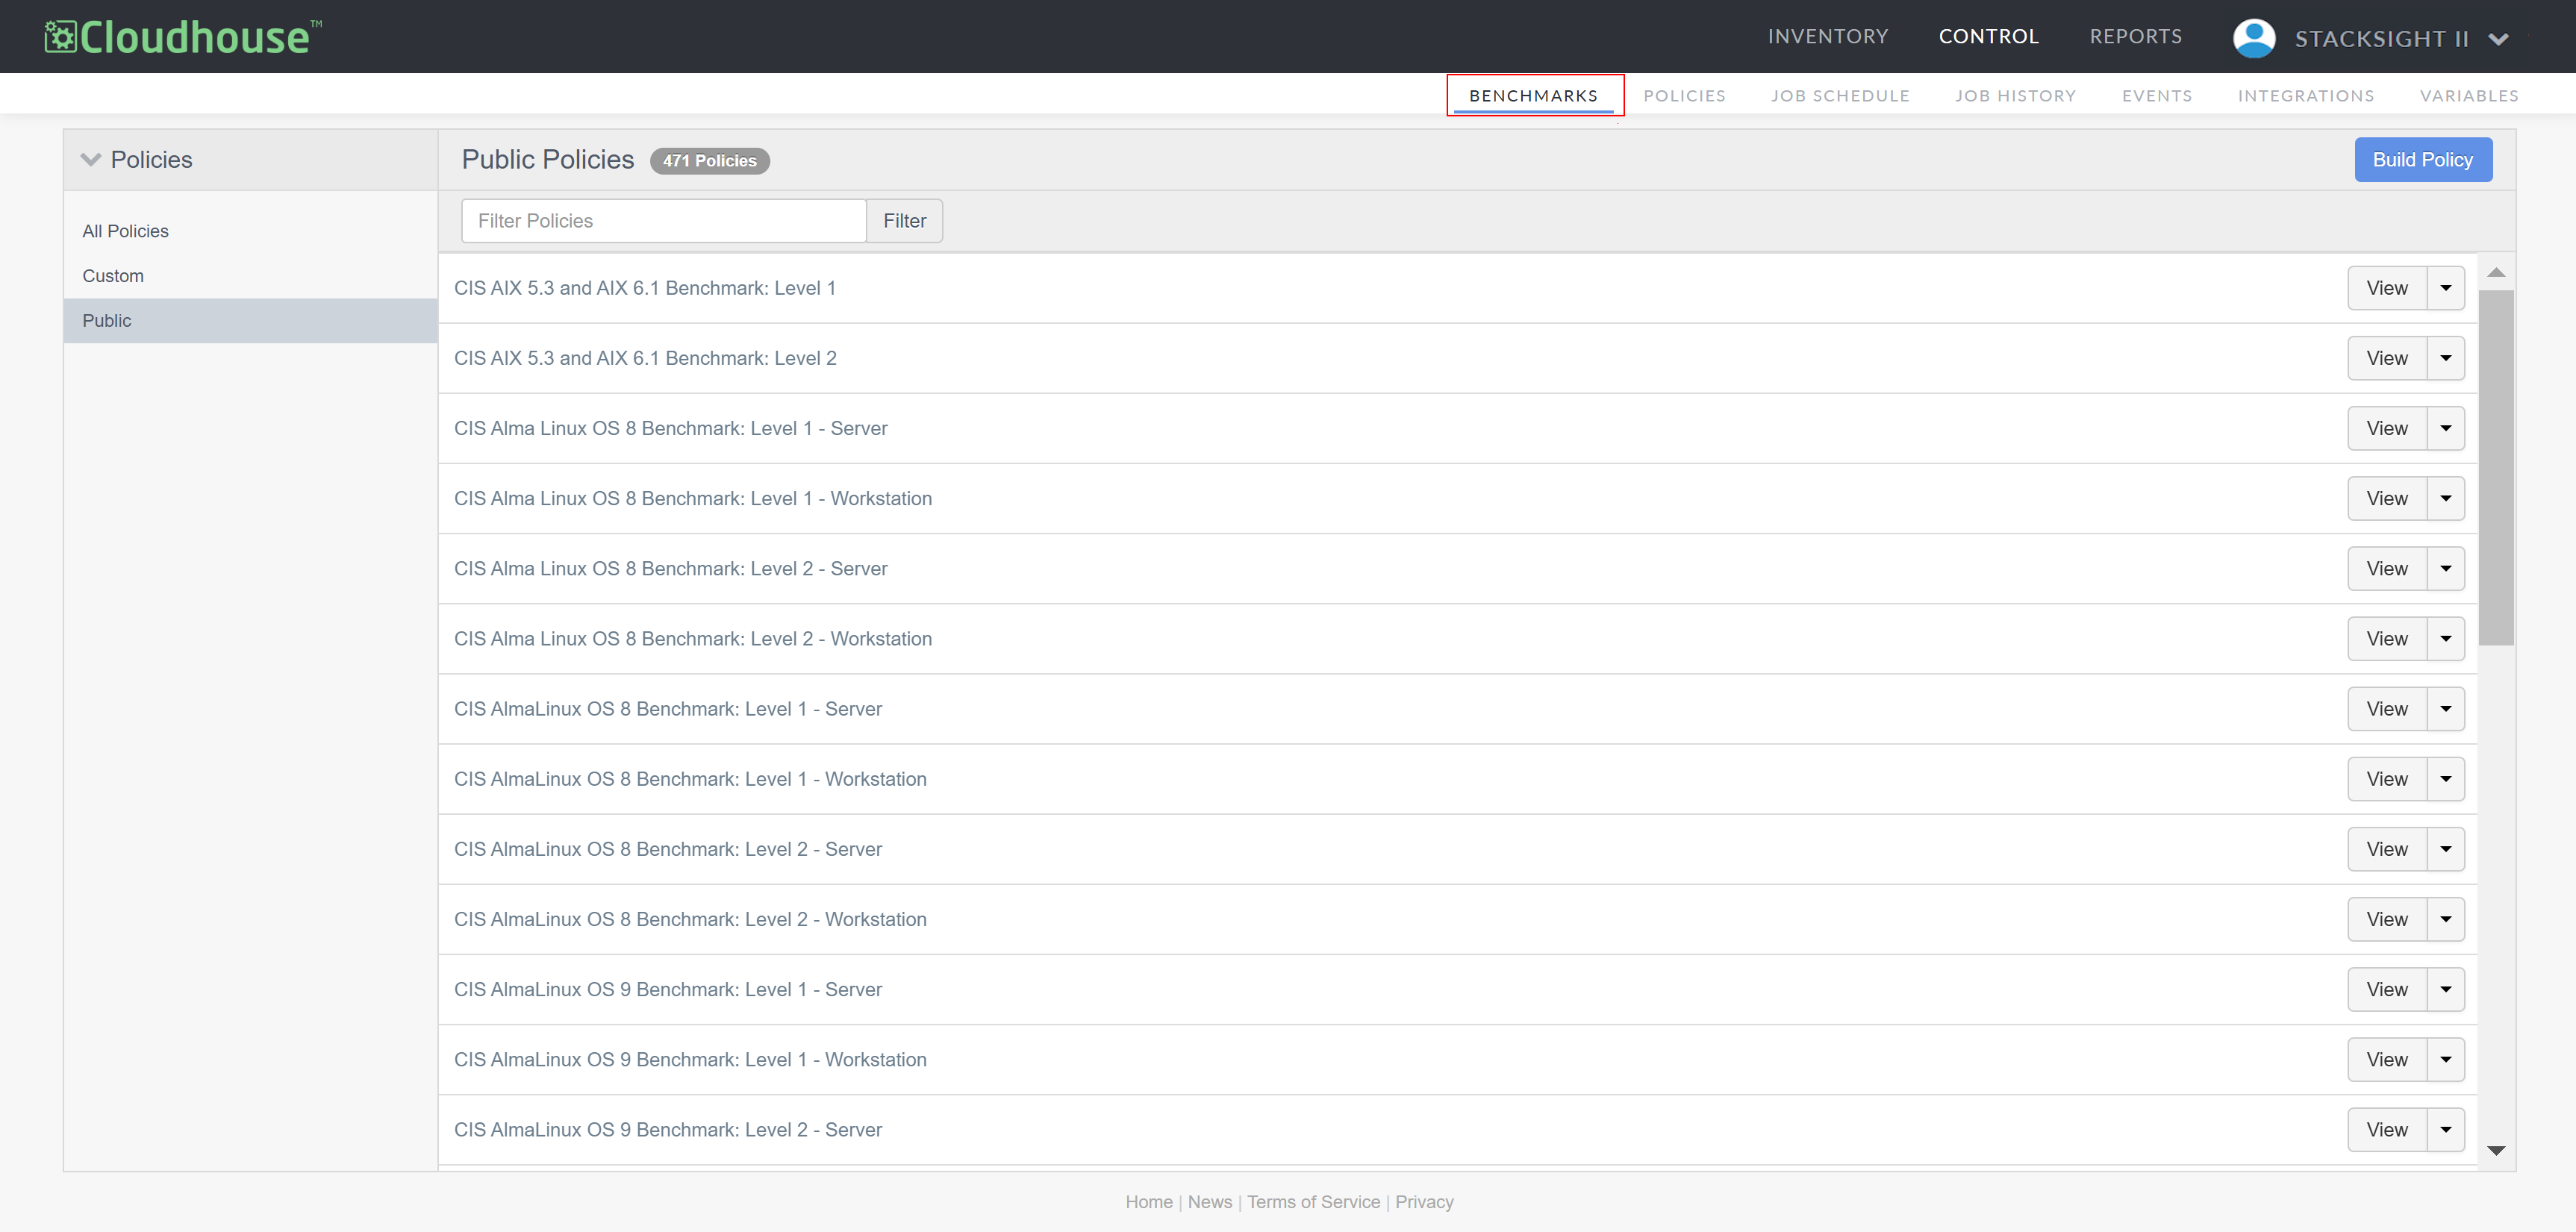Click the Filter button
This screenshot has height=1232, width=2576.
click(904, 221)
